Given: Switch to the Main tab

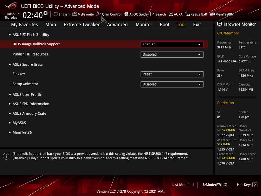Looking at the screenshot, I should click(x=51, y=25).
